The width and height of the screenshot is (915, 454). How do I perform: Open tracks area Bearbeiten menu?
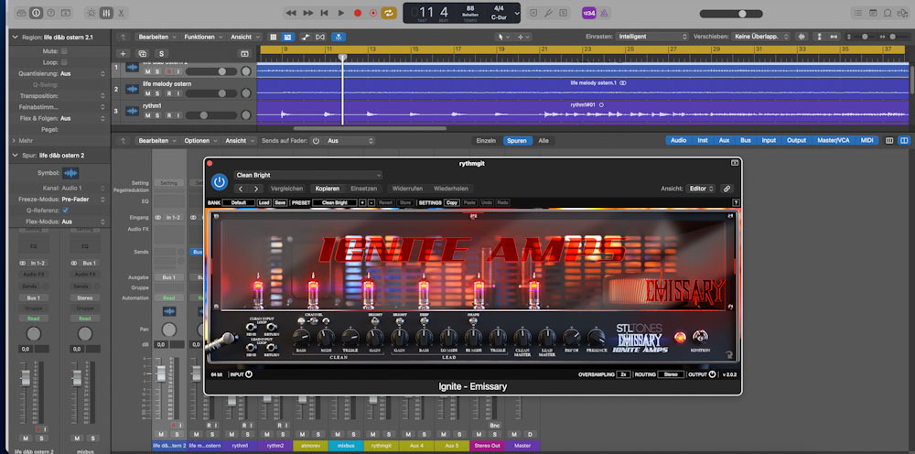point(156,37)
